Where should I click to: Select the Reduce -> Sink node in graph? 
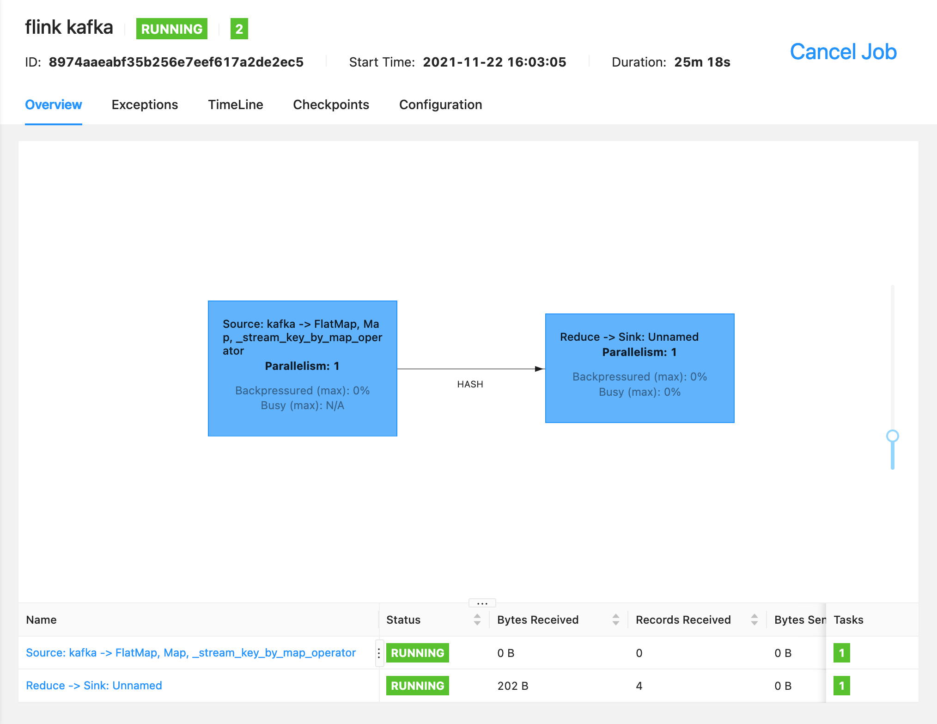click(639, 368)
